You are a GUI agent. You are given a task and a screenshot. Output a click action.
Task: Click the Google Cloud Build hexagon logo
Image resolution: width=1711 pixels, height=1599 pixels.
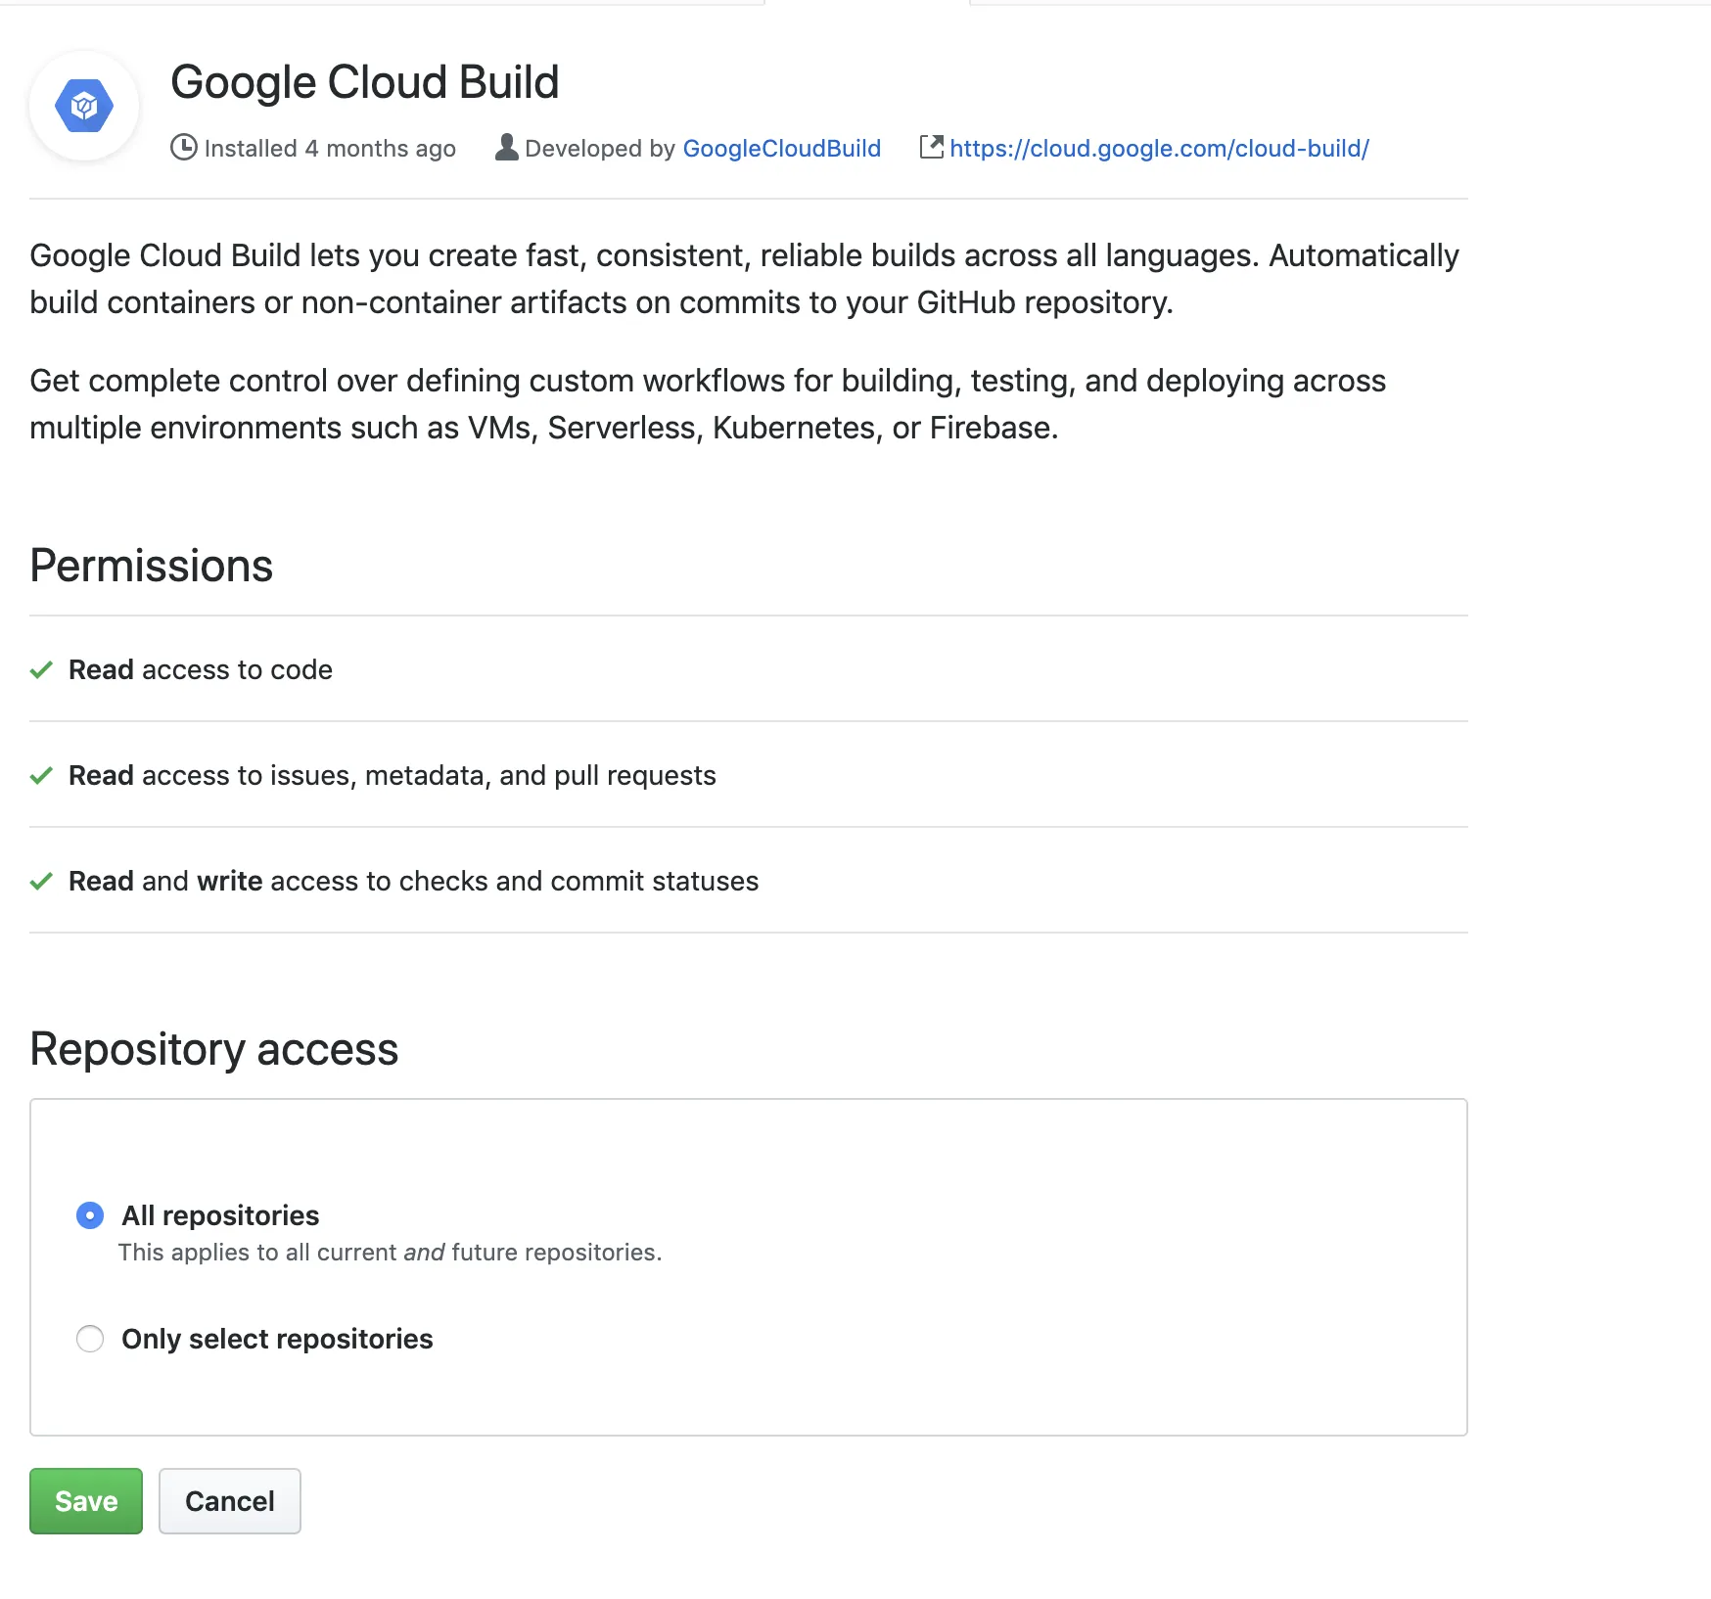[84, 106]
